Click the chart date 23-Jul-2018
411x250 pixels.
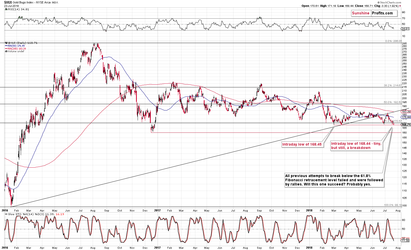click(x=11, y=6)
